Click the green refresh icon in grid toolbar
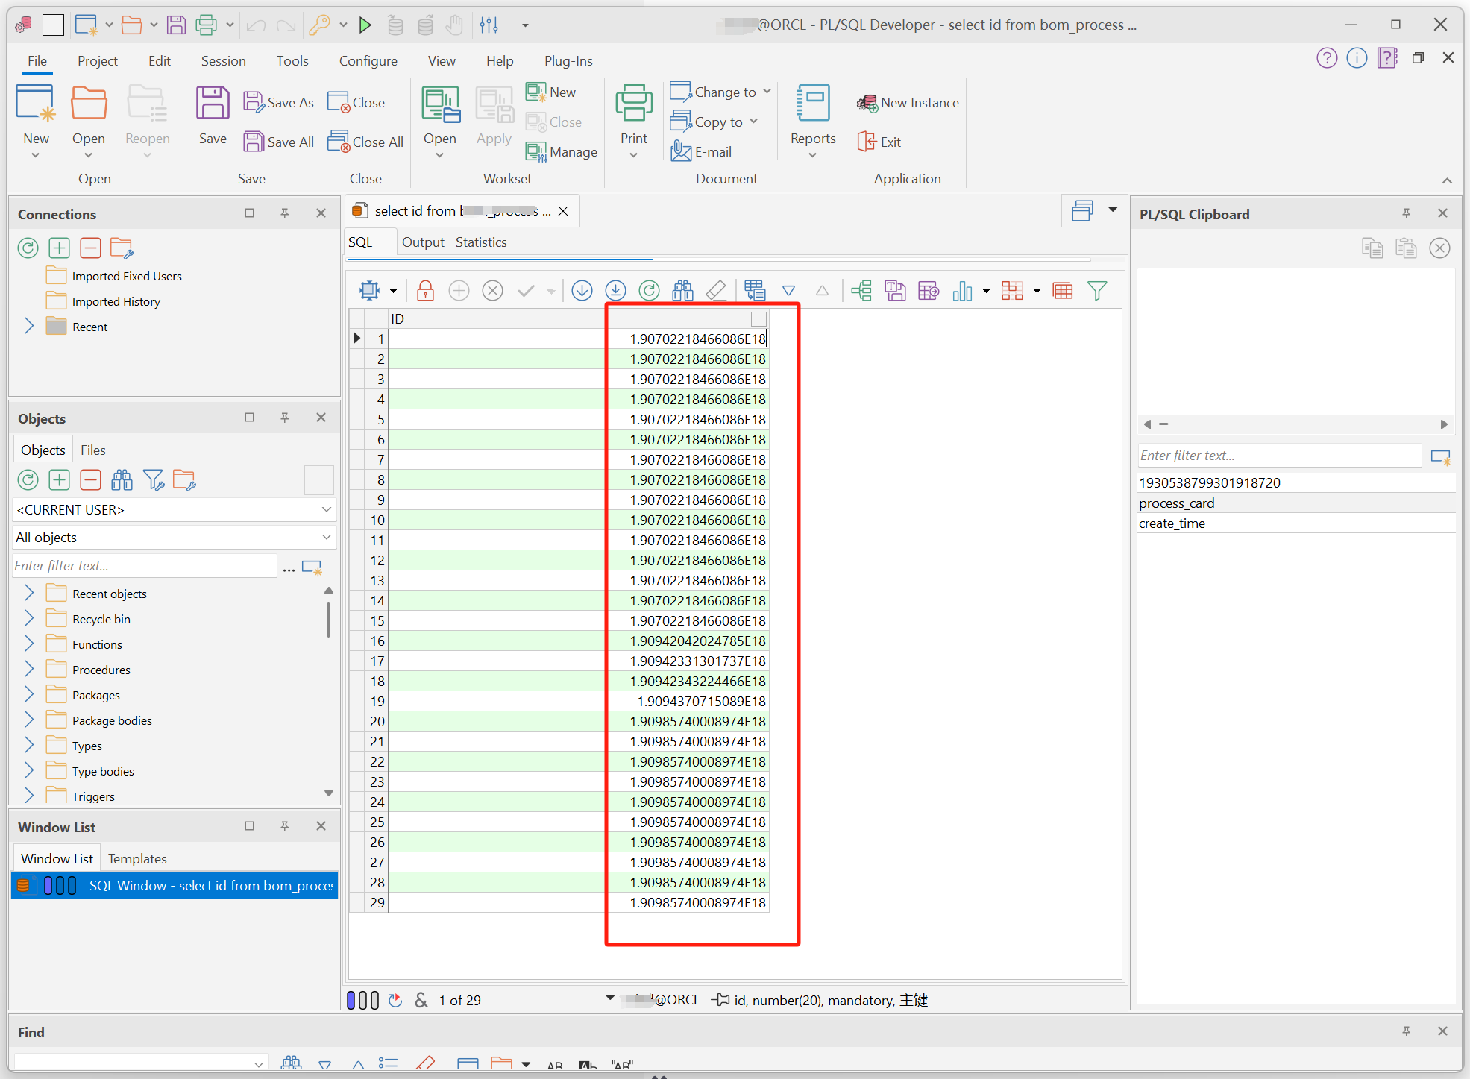This screenshot has width=1470, height=1079. [649, 291]
